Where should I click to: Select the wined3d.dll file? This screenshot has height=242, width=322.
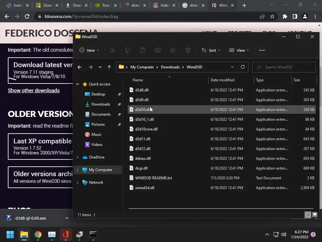[x=222, y=188]
